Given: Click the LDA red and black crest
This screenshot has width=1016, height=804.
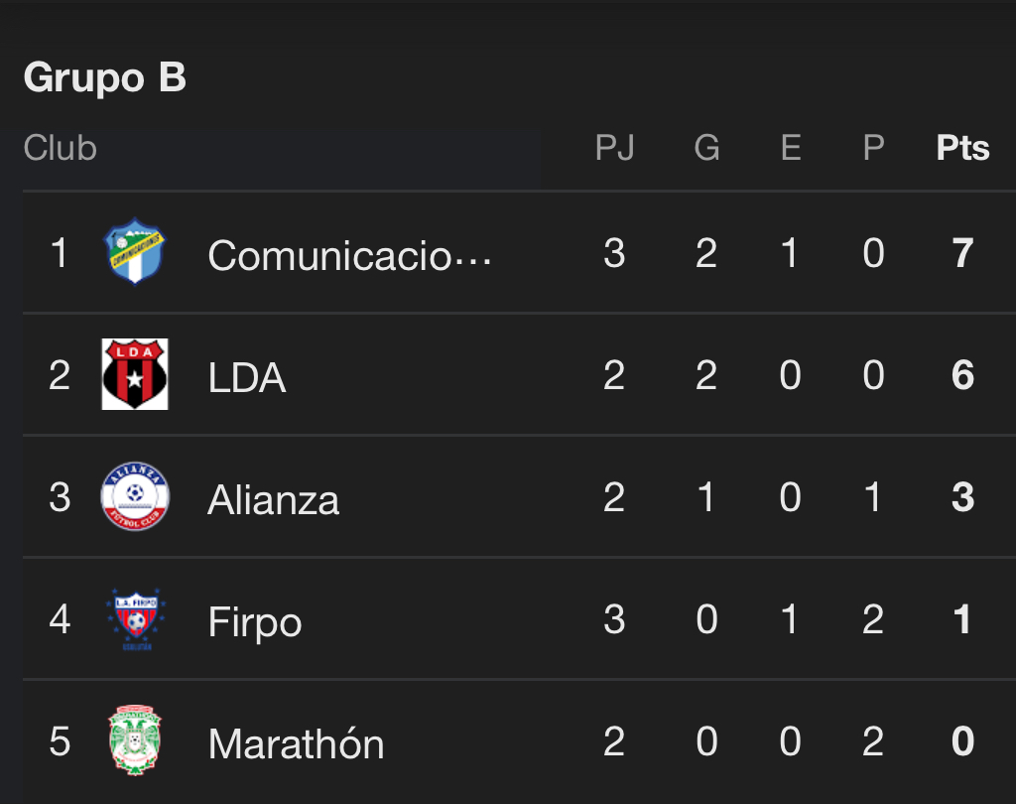Looking at the screenshot, I should [135, 374].
